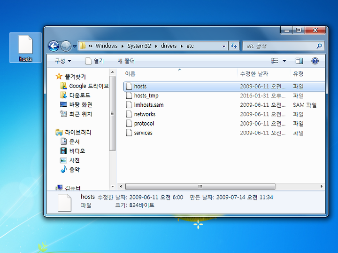
Task: Click the sidebar vertical scrollbar thumb
Action: pyautogui.click(x=113, y=113)
